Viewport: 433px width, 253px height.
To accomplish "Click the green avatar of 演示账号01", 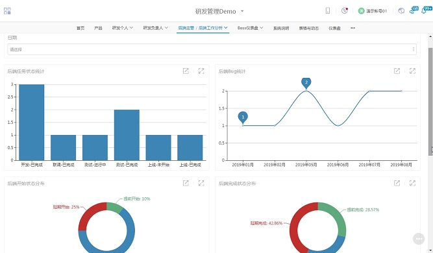I will (361, 11).
